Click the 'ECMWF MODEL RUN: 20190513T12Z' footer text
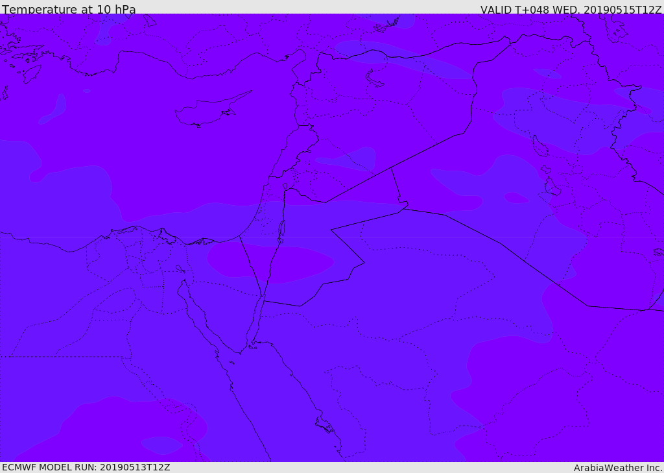This screenshot has height=473, width=664. pos(86,468)
